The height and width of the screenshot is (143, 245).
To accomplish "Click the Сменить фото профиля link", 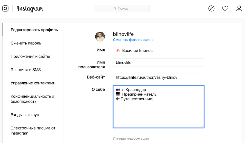I will tap(133, 40).
